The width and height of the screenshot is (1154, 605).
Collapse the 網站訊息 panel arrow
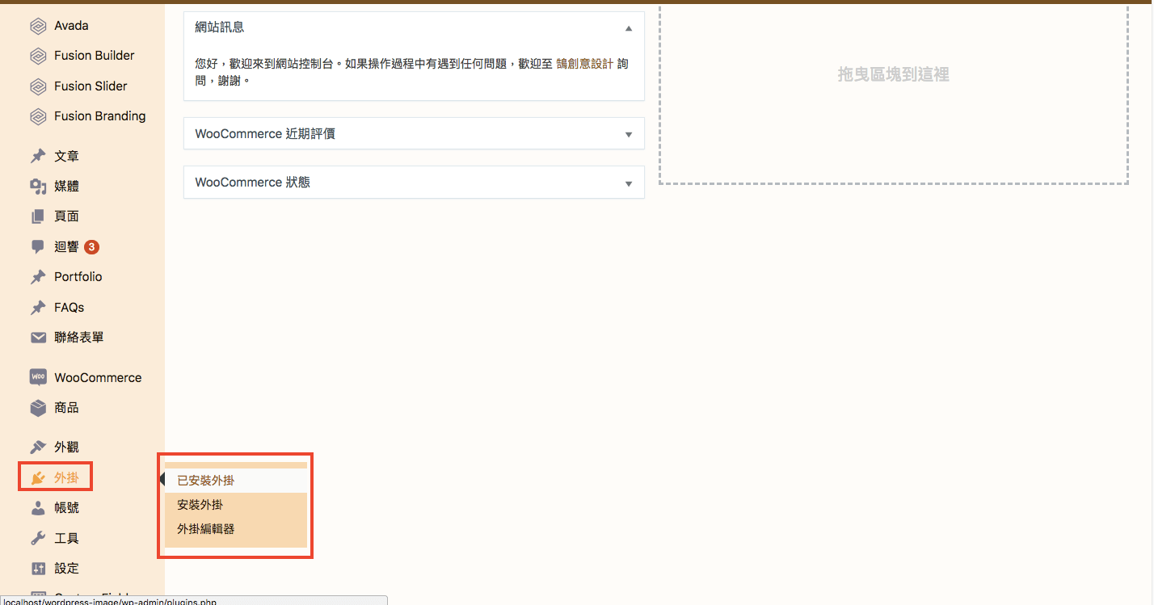pyautogui.click(x=629, y=28)
